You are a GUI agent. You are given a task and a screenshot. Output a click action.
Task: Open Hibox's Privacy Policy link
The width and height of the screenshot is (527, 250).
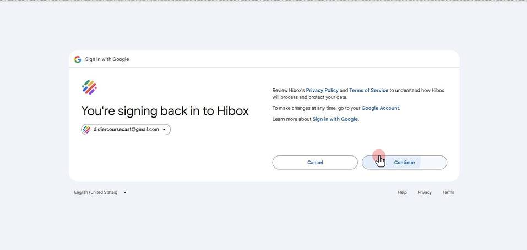click(x=322, y=90)
